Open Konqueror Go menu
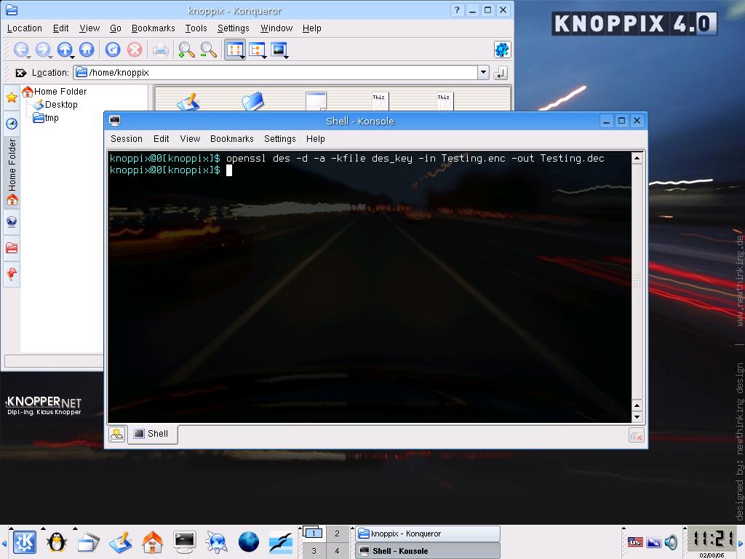Screen dimensions: 745x559 point(116,28)
